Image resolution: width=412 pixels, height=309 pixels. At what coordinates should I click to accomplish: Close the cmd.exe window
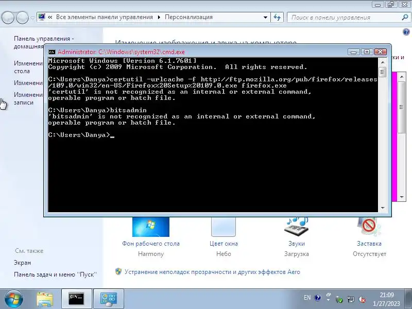380,52
